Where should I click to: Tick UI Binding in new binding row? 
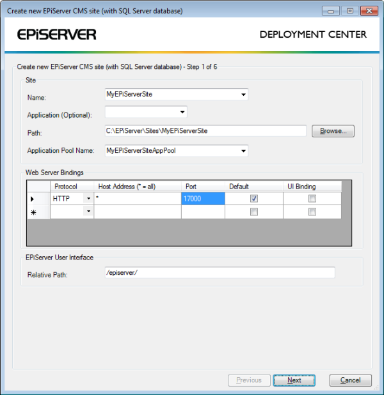tap(312, 212)
